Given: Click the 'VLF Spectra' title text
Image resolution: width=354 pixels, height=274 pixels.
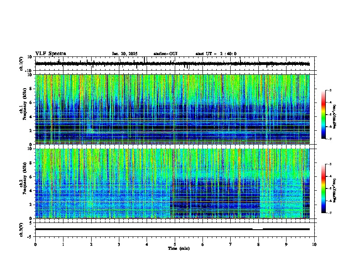Looking at the screenshot, I should tap(51, 53).
